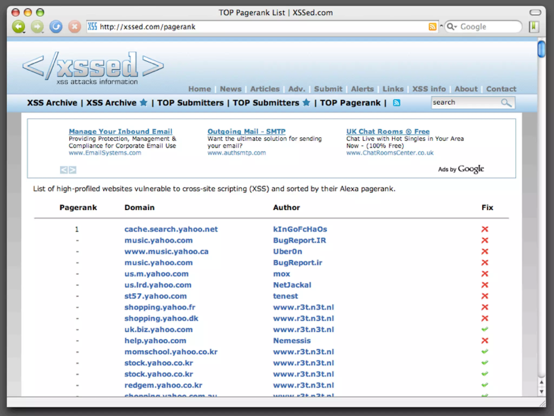Open the Uber0n author link
554x416 pixels.
288,251
